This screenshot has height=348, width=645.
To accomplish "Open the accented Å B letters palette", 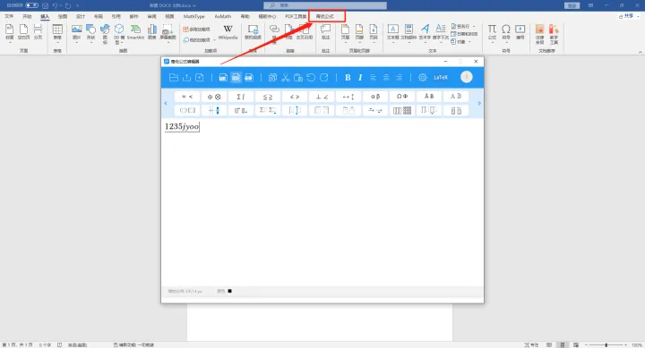I will click(x=429, y=97).
